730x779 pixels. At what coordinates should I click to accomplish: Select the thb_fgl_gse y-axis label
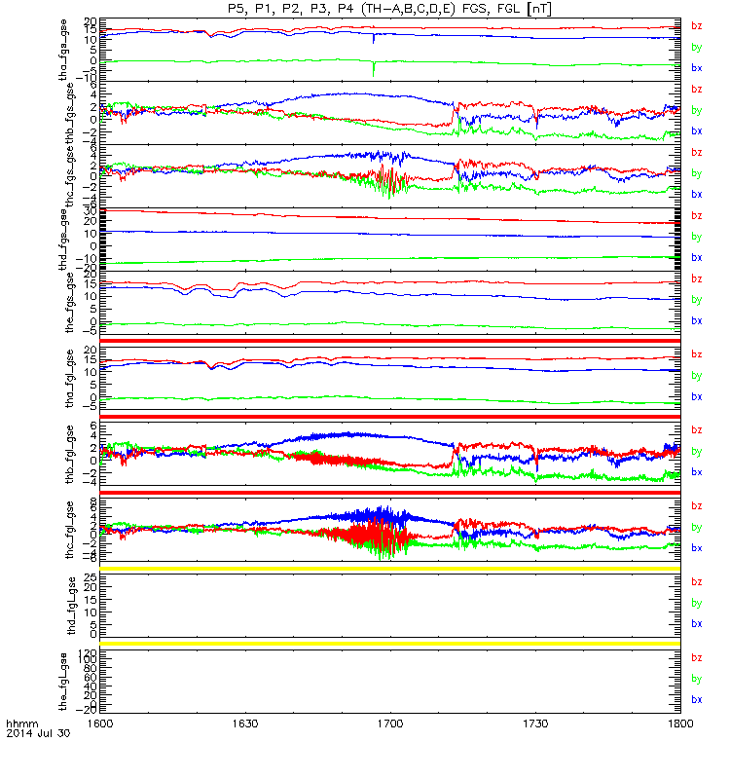tap(69, 454)
